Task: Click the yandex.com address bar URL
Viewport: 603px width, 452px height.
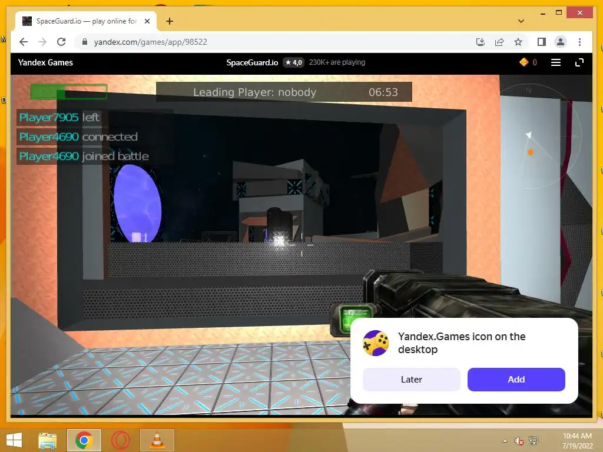Action: [x=150, y=42]
